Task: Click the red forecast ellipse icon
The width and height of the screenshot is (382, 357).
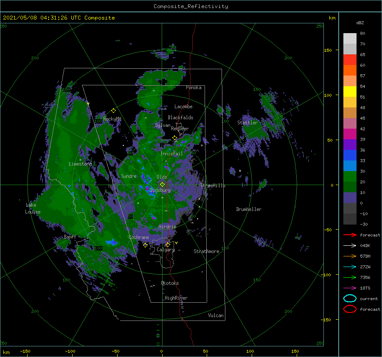Action: coord(350,309)
